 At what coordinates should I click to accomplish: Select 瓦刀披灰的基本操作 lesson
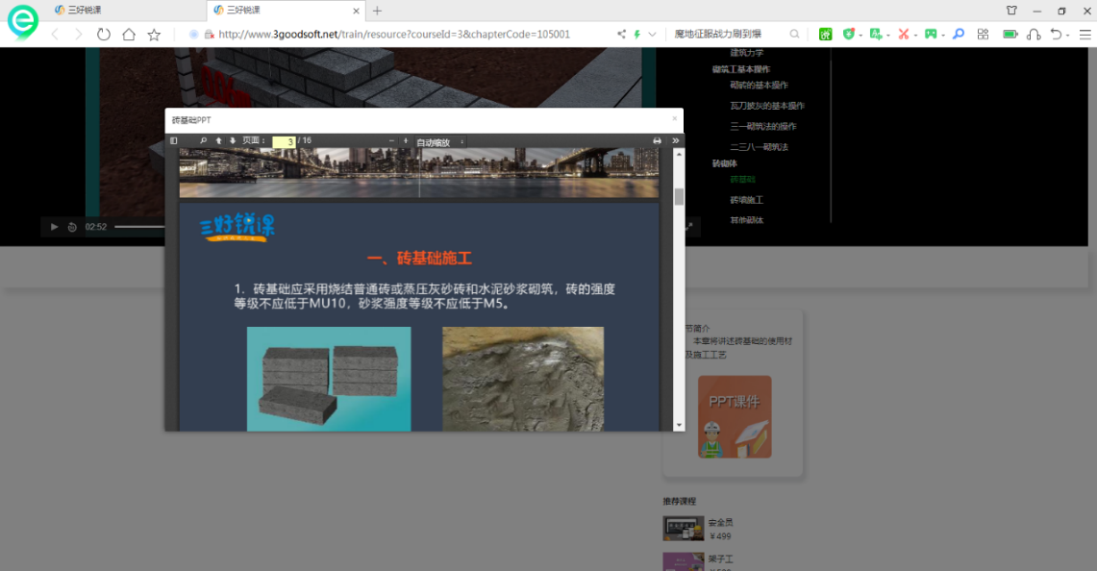(x=766, y=106)
